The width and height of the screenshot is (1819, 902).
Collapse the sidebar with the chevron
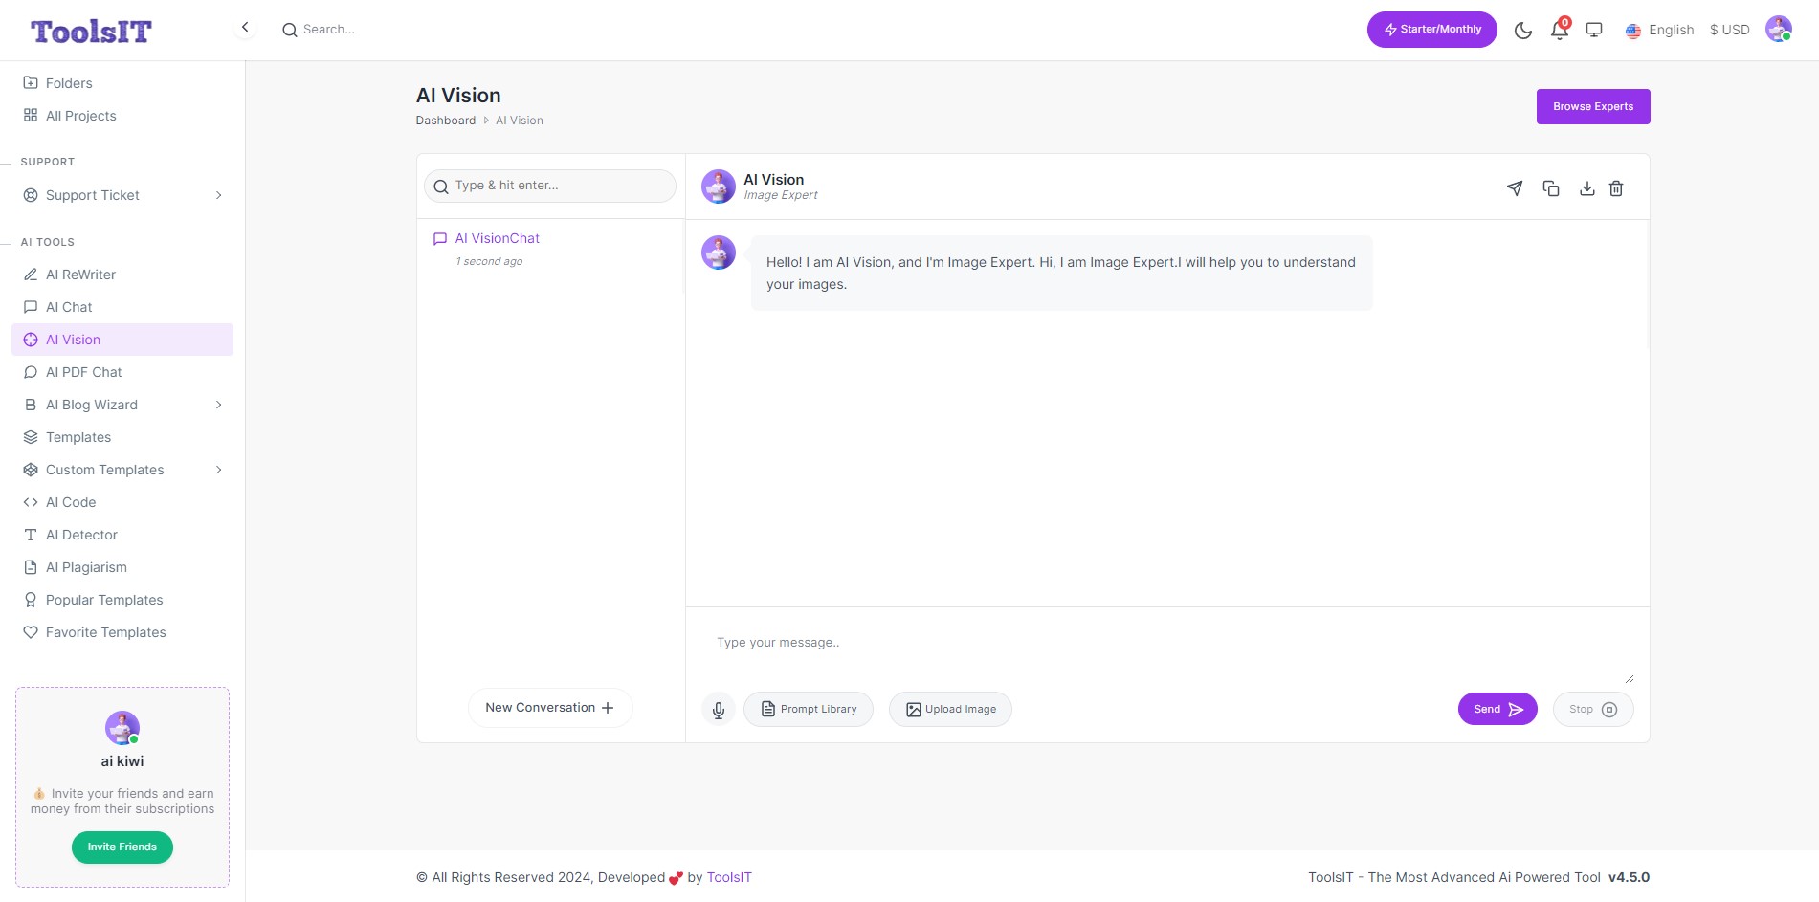245,28
